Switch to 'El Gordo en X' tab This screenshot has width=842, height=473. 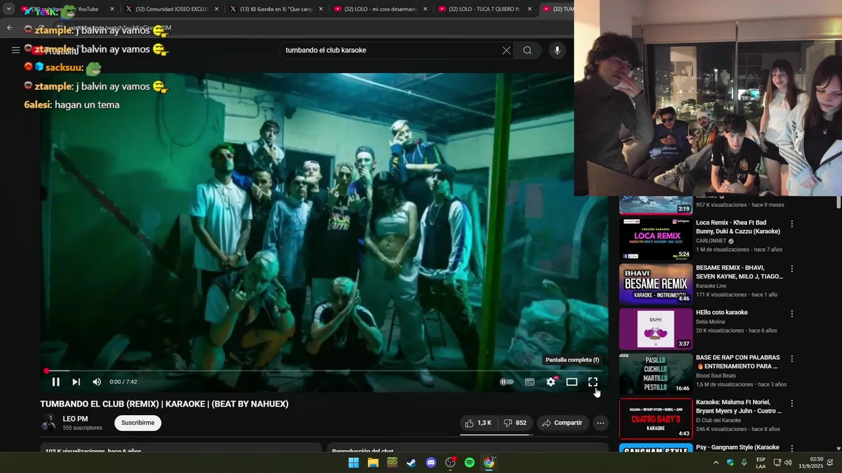[276, 9]
